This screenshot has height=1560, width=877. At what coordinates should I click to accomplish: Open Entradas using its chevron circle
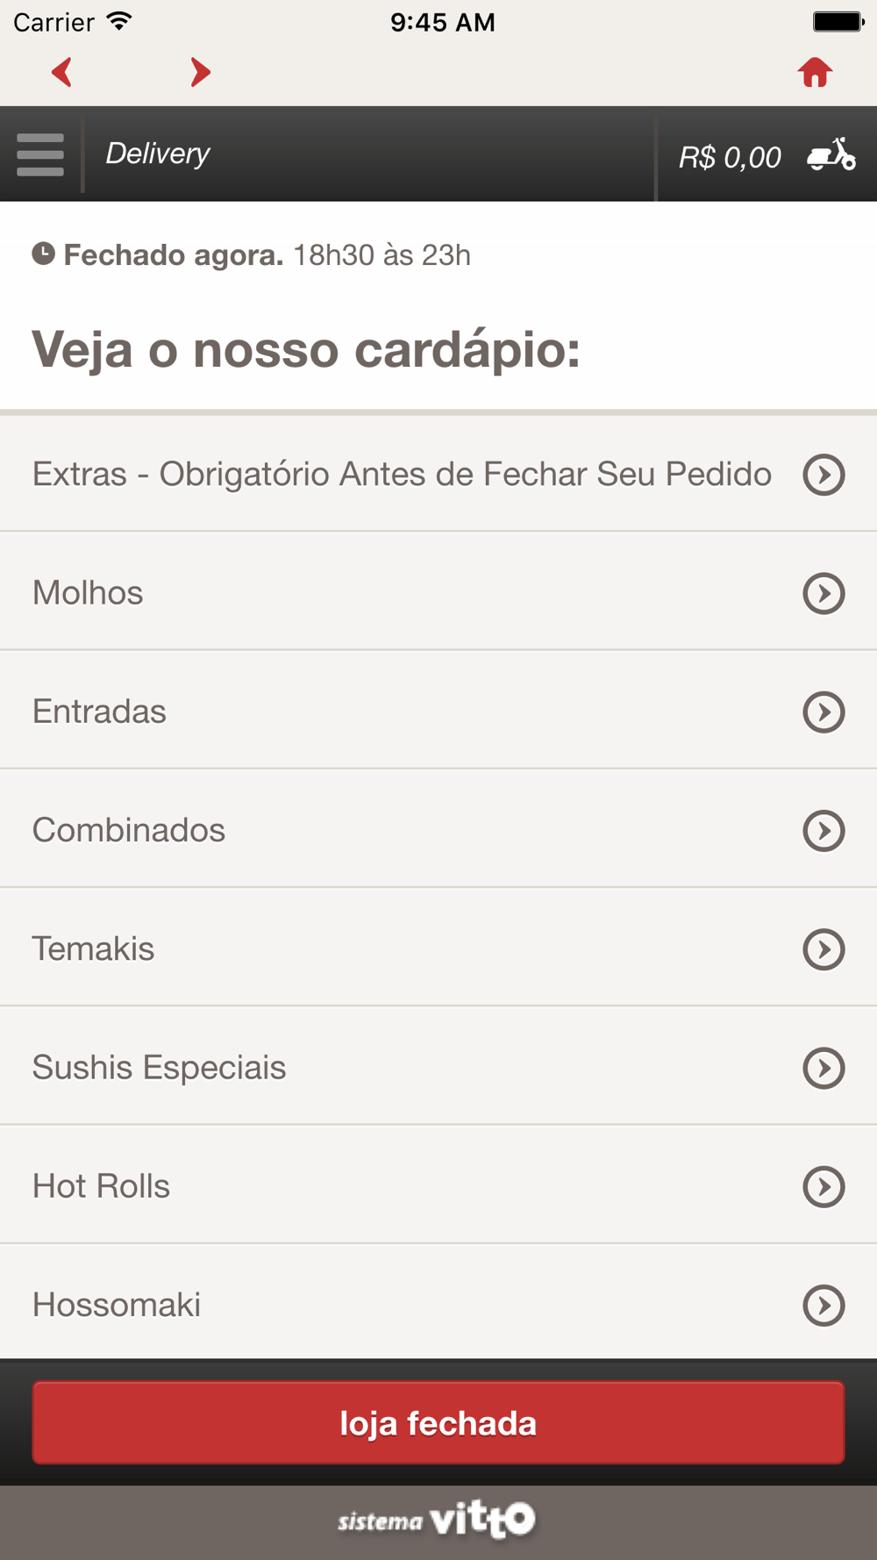(x=824, y=712)
